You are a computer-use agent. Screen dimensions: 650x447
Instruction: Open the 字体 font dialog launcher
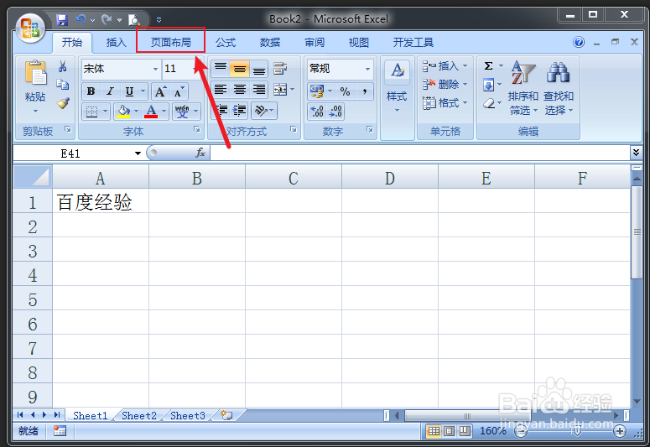197,130
